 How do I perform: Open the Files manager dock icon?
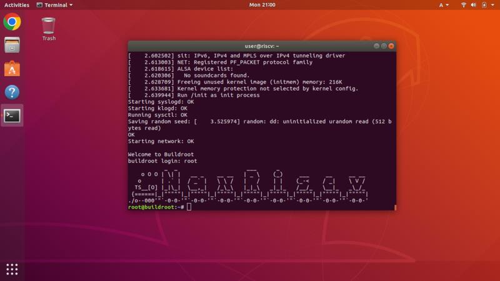pos(12,45)
